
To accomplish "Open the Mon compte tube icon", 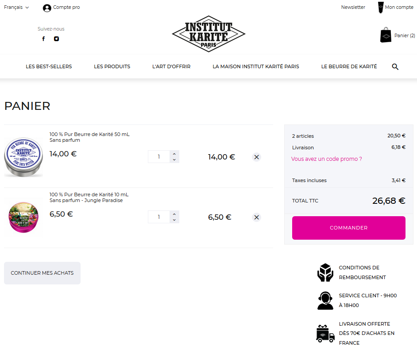I will (381, 7).
